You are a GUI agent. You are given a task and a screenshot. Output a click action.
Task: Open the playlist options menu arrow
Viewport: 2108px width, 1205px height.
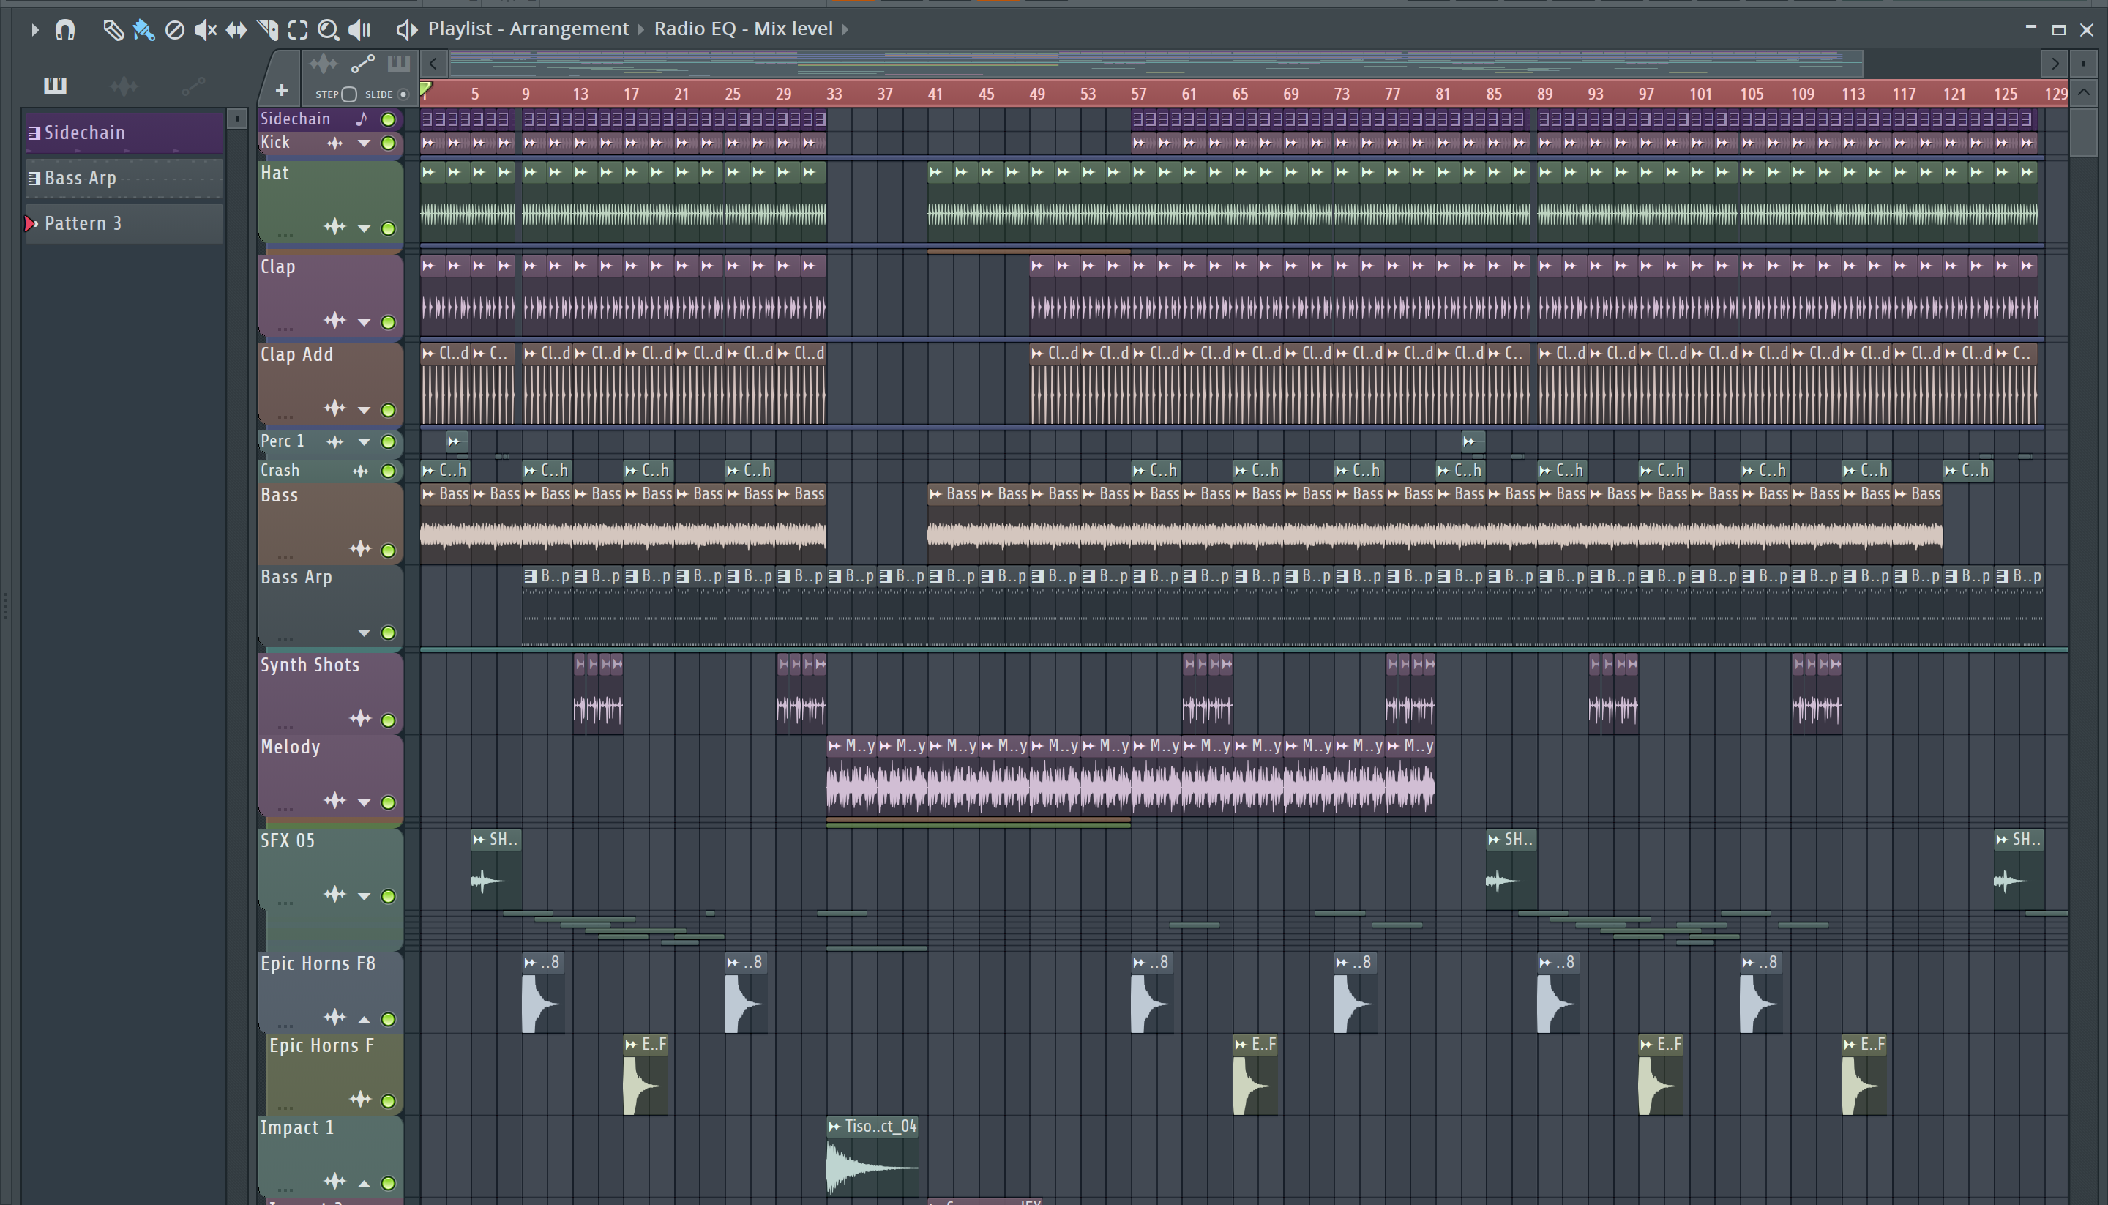(34, 30)
